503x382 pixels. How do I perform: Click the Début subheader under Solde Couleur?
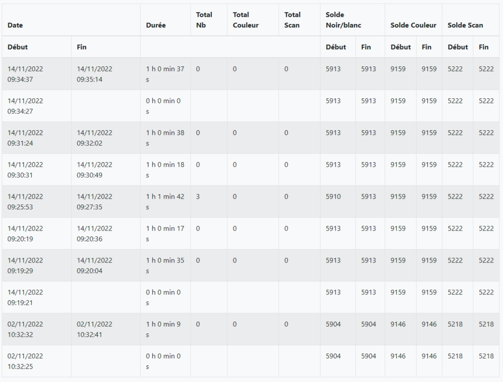(x=400, y=47)
